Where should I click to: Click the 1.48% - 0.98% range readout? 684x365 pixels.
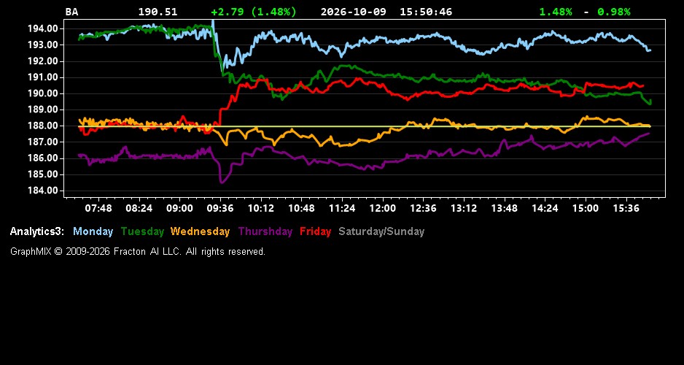(x=585, y=12)
